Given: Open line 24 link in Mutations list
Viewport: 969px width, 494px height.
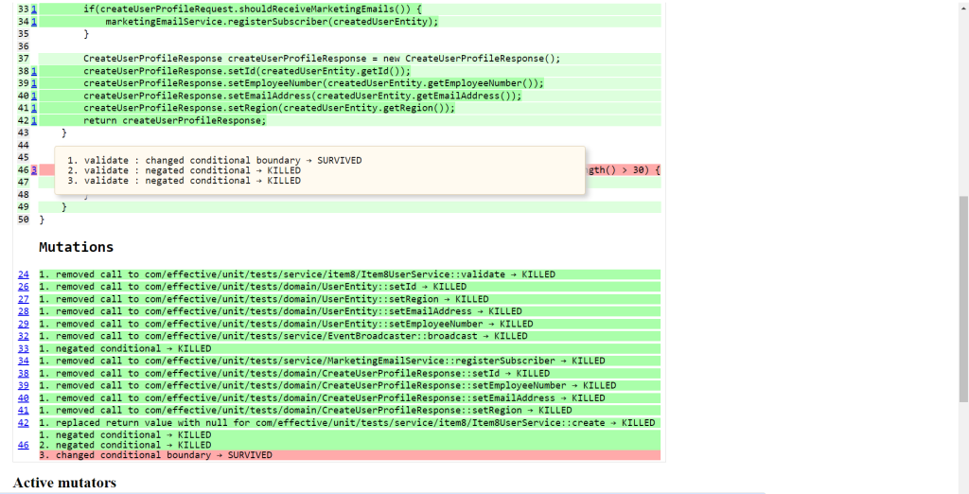Looking at the screenshot, I should tap(23, 274).
